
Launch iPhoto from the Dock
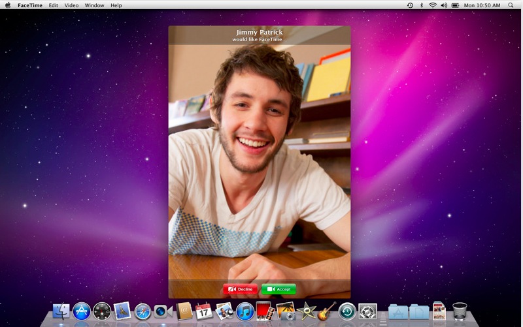(224, 311)
